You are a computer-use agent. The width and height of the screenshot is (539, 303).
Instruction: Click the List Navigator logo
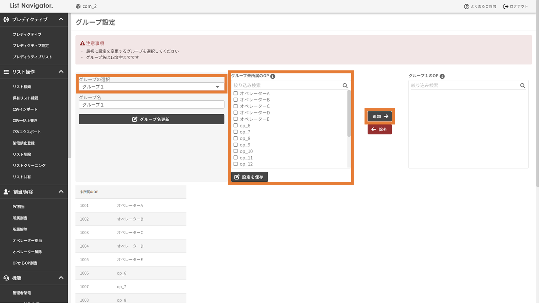coord(31,6)
